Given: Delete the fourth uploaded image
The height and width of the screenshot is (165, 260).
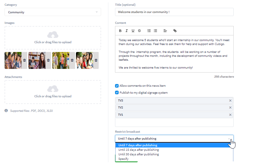Looking at the screenshot, I should 96,60.
